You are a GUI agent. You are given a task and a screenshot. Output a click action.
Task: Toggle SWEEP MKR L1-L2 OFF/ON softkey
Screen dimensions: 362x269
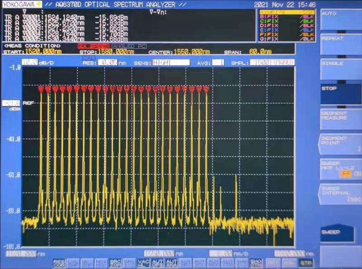[341, 169]
